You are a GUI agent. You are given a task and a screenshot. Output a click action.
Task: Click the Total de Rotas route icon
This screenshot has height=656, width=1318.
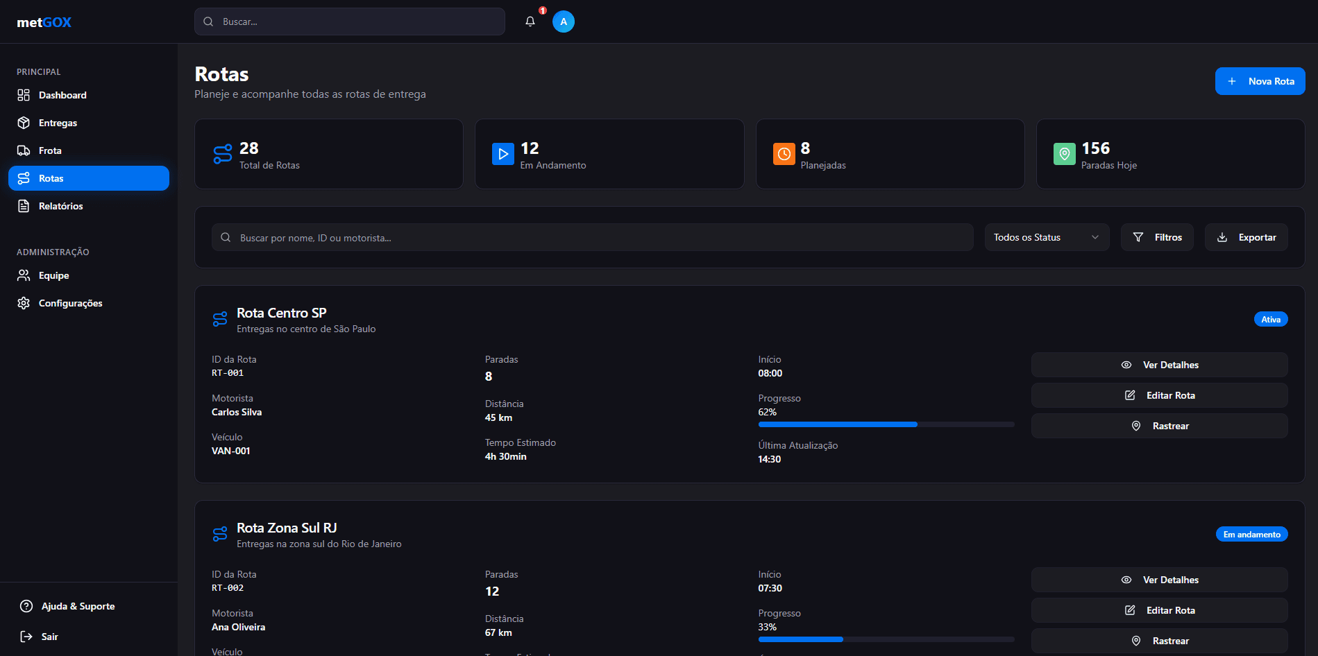pos(223,154)
